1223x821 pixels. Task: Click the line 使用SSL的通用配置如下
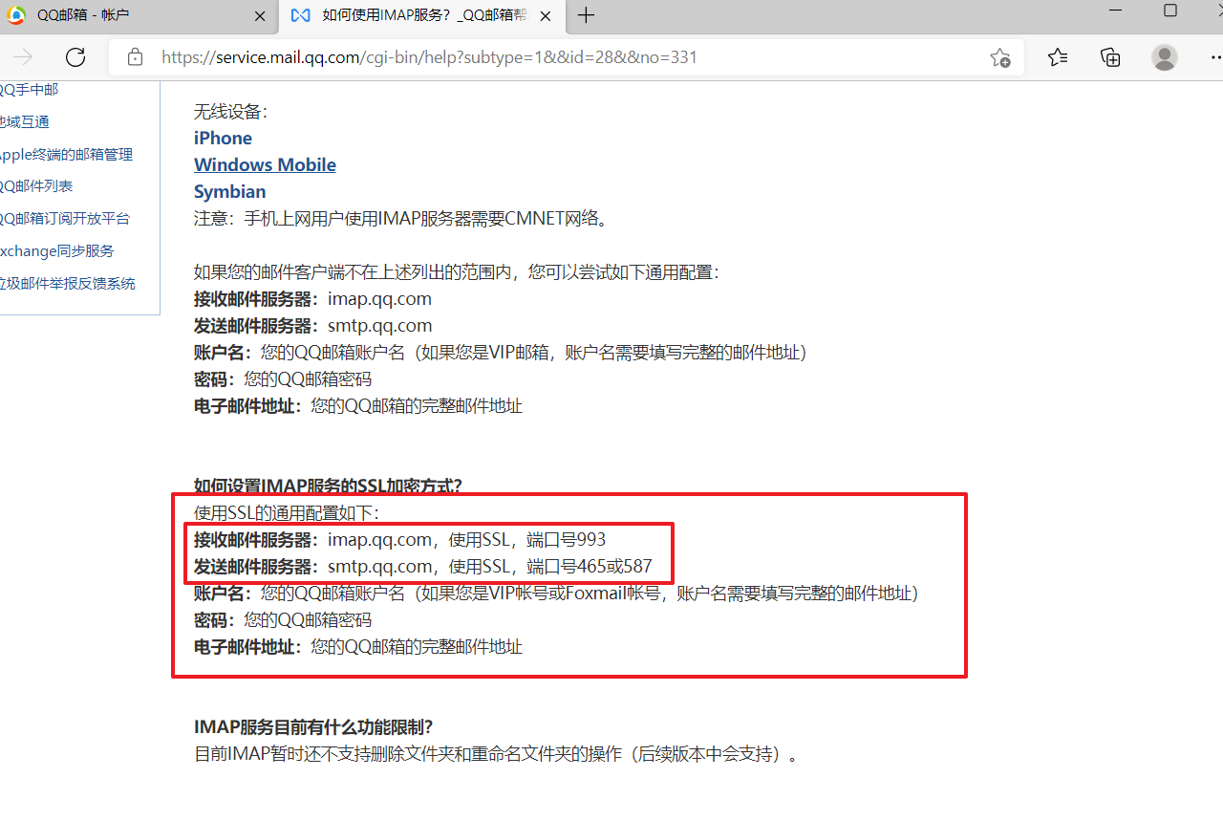(x=287, y=513)
